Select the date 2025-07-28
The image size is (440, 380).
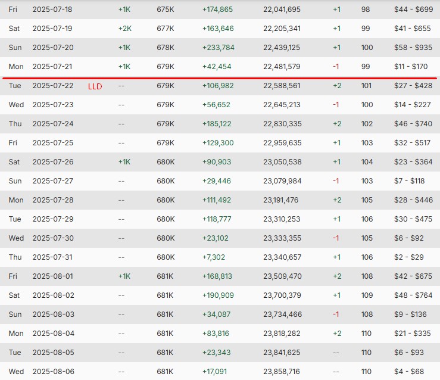53,200
